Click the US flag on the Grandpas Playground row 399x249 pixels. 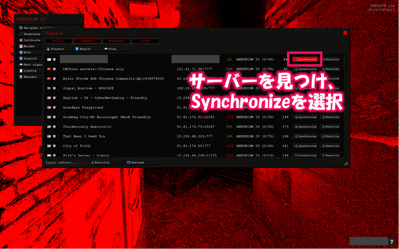[49, 107]
